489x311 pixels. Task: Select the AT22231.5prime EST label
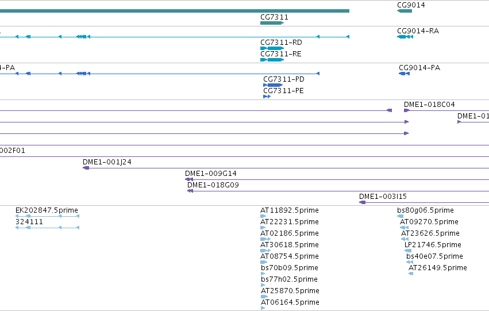(x=290, y=222)
